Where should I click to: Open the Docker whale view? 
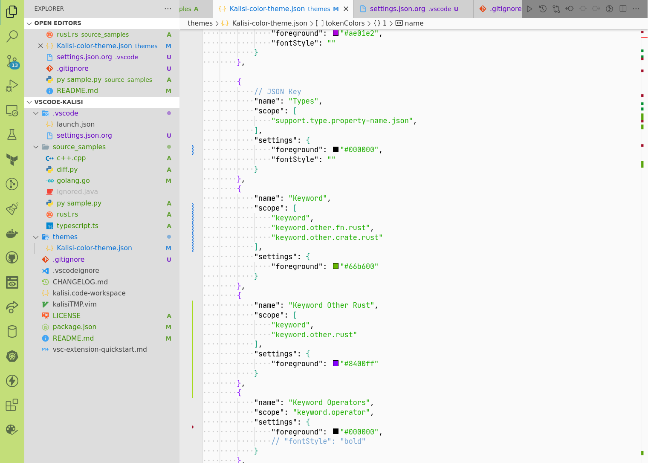coord(12,233)
